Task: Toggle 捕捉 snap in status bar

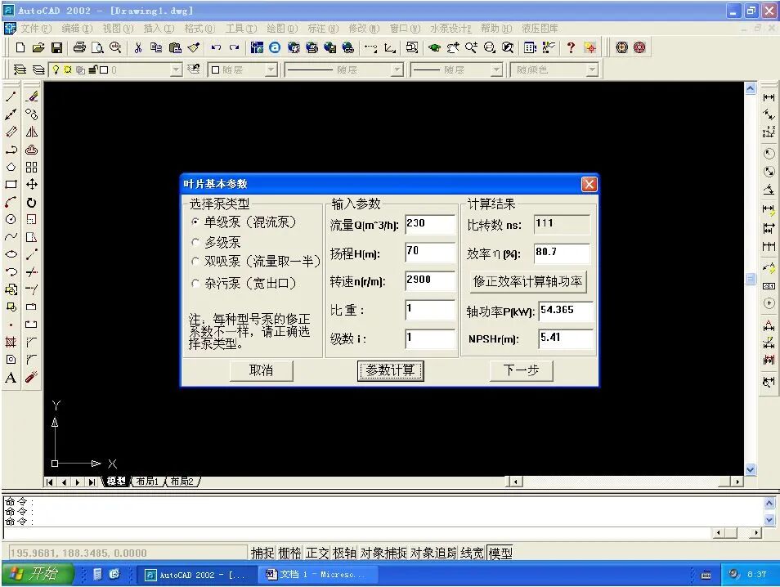Action: [x=262, y=553]
